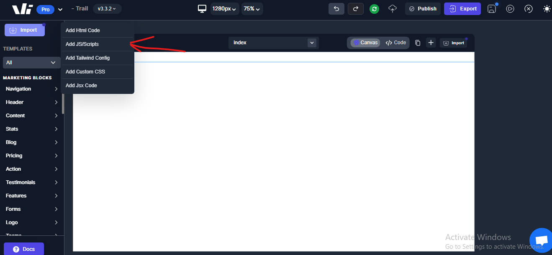Select Add Jsx Code menu item
Viewport: 552px width, 255px height.
click(98, 86)
